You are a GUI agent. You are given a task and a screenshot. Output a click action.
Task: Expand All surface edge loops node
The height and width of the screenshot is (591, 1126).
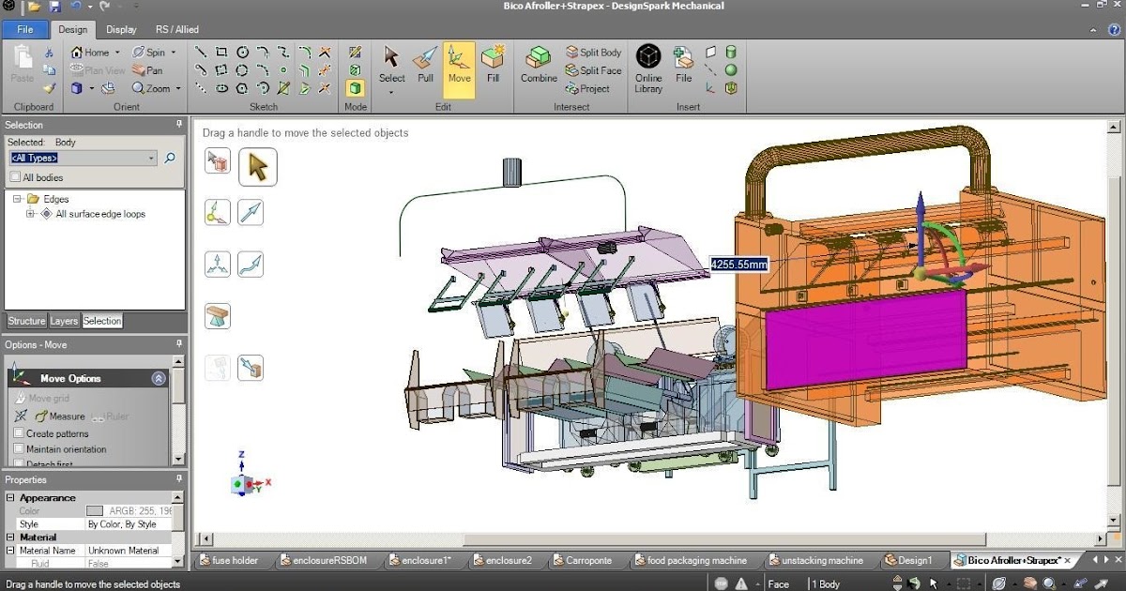coord(31,214)
